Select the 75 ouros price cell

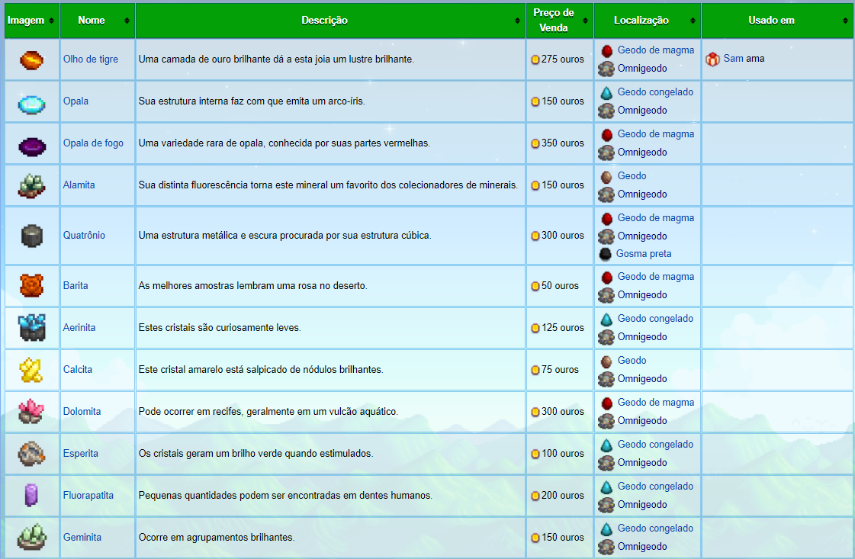click(x=560, y=370)
